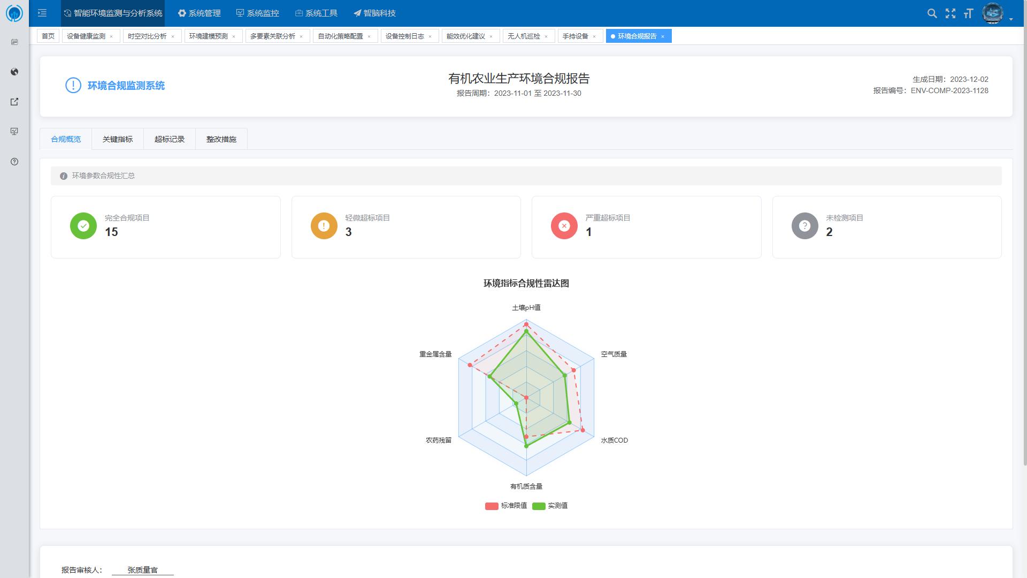The width and height of the screenshot is (1027, 578).
Task: Expand the 系统工具 top menu
Action: tap(316, 13)
